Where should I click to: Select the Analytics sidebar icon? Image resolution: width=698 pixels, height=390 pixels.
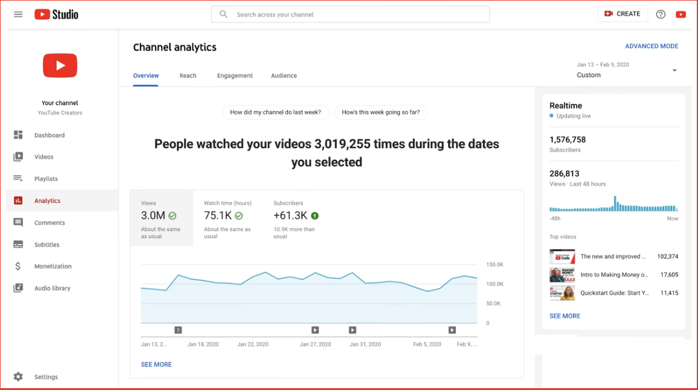click(18, 200)
